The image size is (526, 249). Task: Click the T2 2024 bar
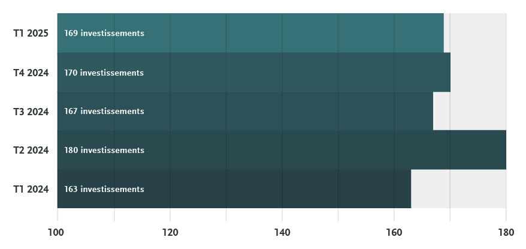pos(282,150)
